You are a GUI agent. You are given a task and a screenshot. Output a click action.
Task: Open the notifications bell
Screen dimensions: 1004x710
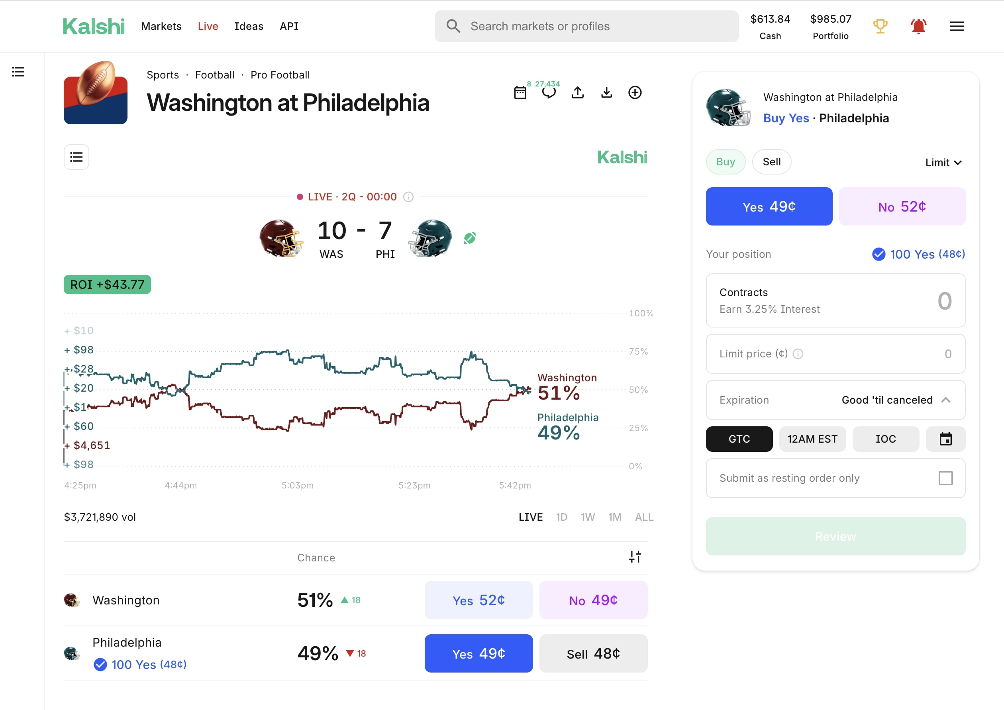coord(918,26)
